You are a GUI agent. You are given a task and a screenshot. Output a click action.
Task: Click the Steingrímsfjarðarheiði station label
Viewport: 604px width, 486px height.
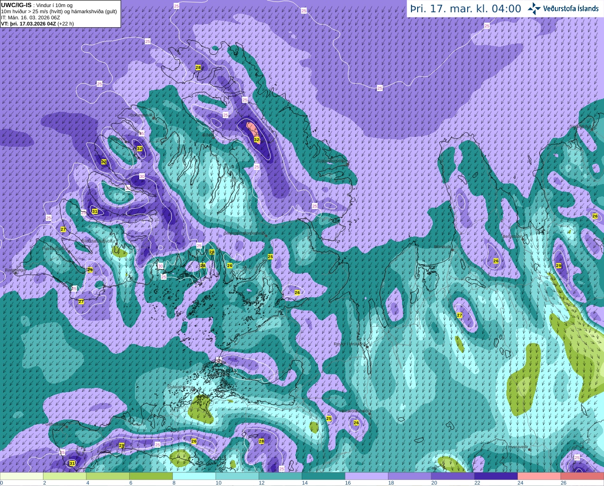coord(244,233)
